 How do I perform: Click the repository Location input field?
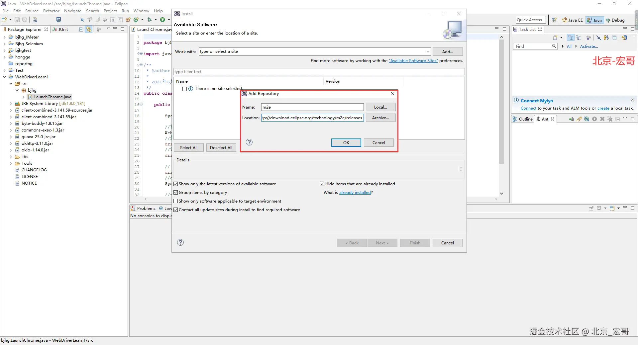point(312,118)
